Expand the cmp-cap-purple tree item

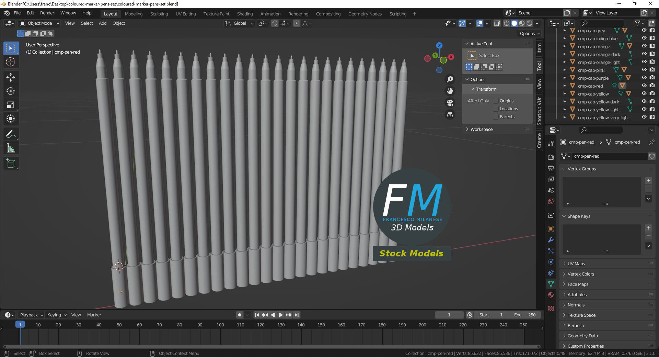tap(565, 78)
